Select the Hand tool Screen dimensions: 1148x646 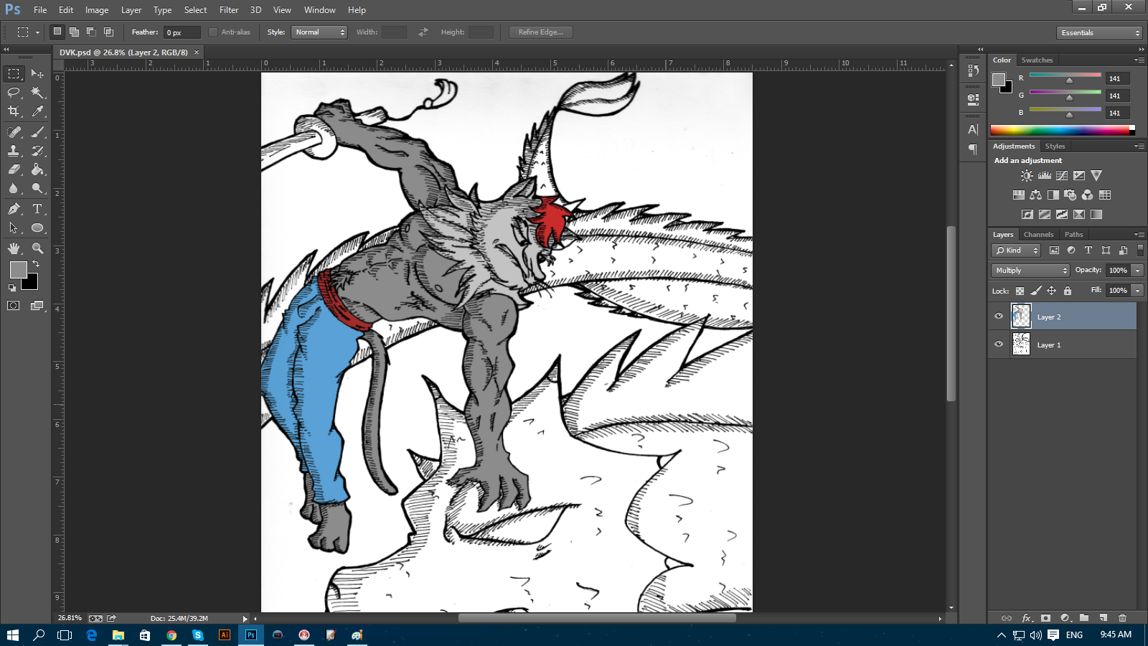14,248
